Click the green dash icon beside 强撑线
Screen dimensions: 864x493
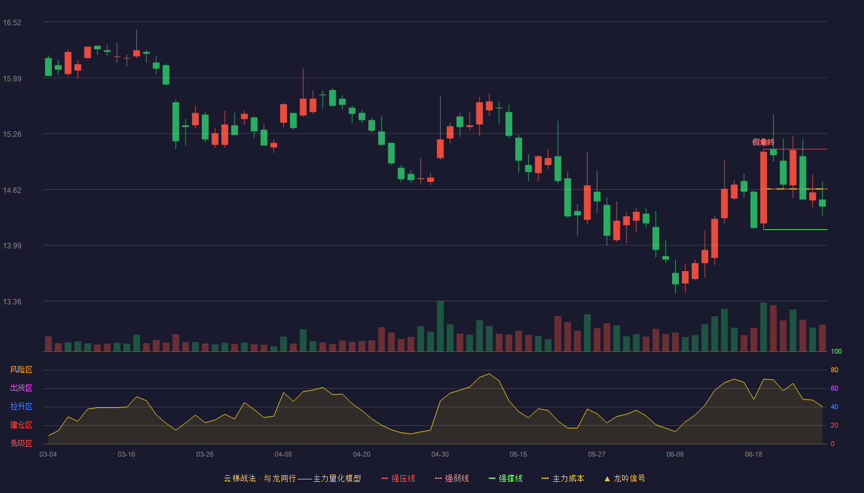(x=492, y=478)
